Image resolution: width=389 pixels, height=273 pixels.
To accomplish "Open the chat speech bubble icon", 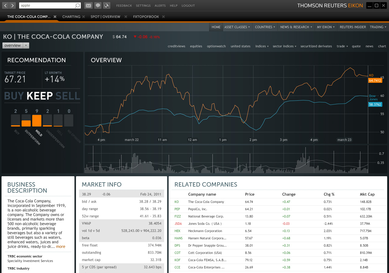I will coord(98,5).
